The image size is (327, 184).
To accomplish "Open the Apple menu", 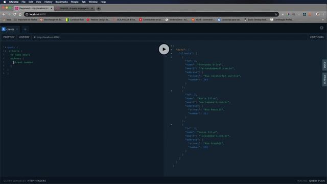I will click(5, 2).
